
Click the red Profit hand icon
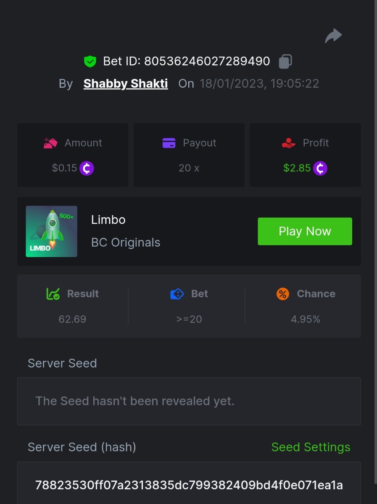click(289, 143)
